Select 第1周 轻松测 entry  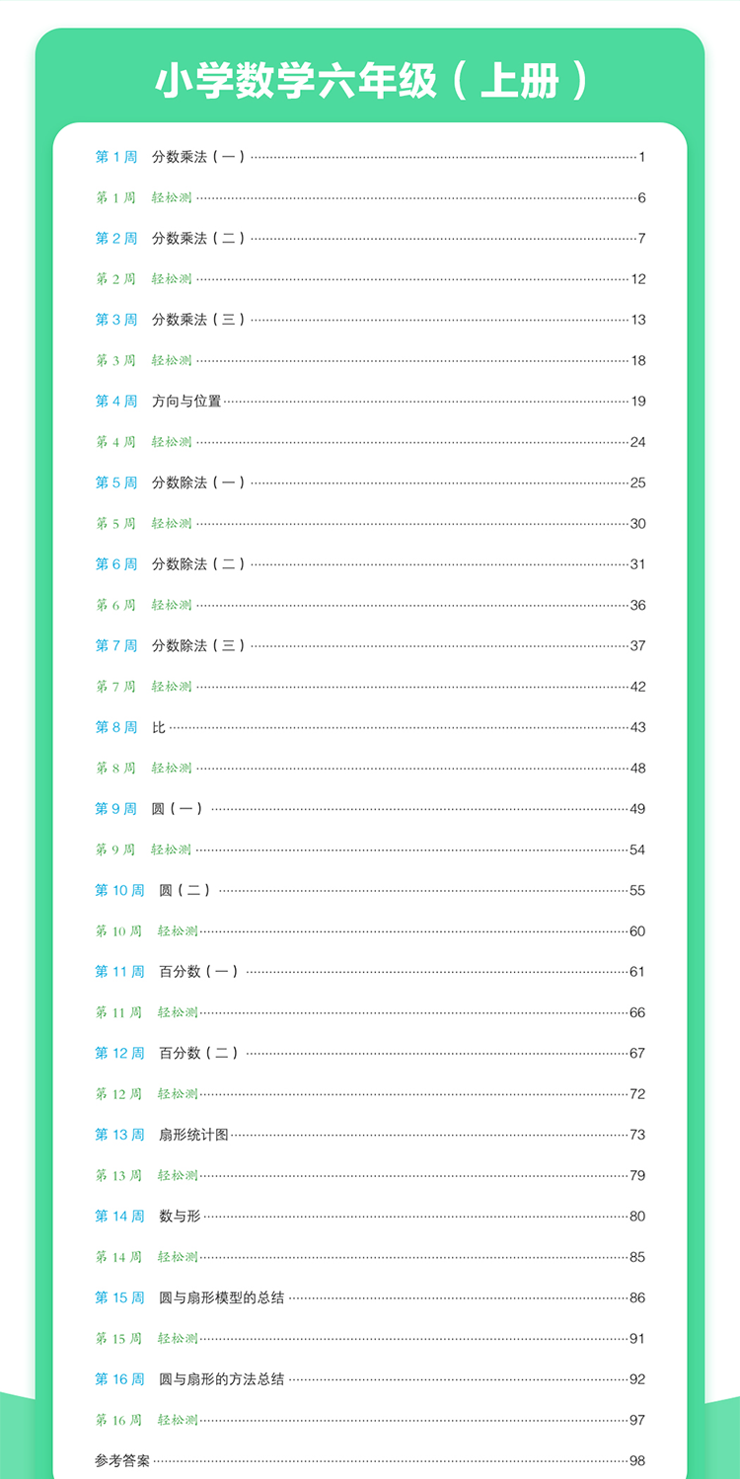click(370, 197)
